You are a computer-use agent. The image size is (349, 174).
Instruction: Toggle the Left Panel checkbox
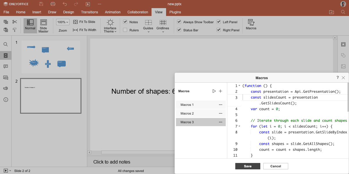pos(218,22)
